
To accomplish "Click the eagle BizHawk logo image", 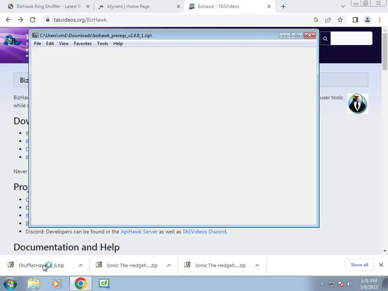I will click(358, 104).
